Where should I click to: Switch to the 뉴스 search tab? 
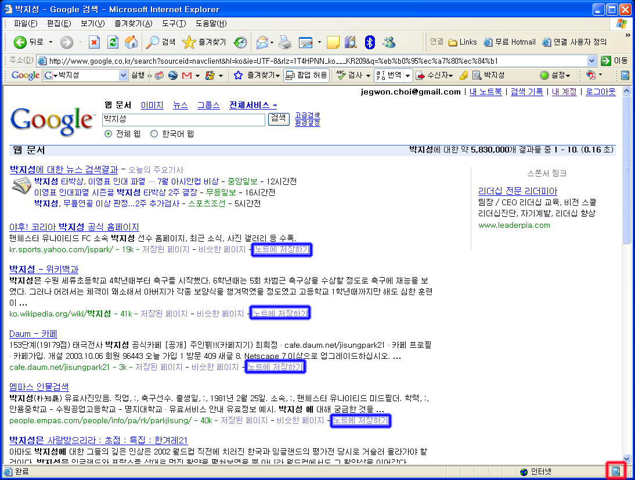click(180, 105)
